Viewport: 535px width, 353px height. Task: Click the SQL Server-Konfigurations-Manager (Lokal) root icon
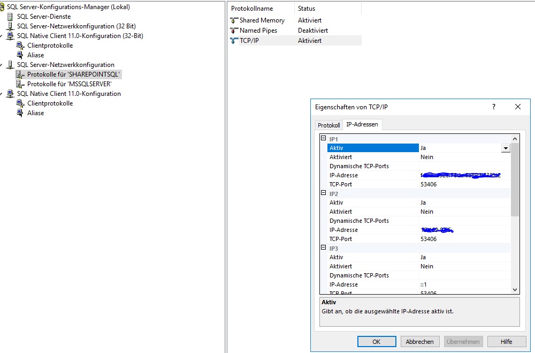pyautogui.click(x=2, y=7)
